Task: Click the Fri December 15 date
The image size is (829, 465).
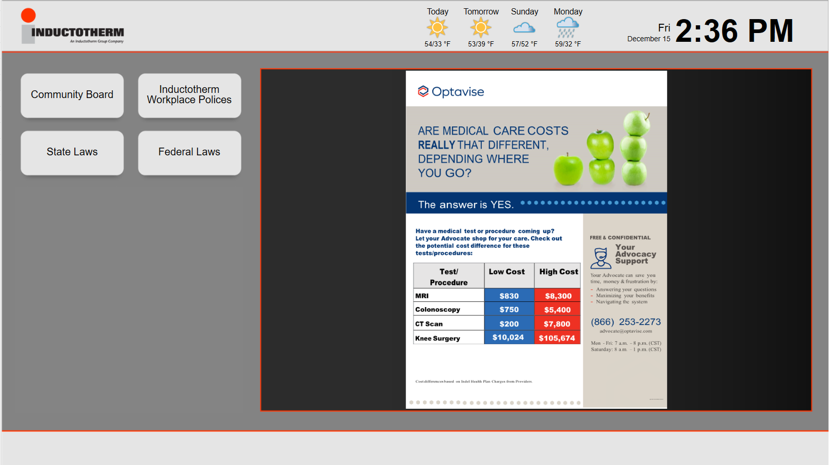Action: click(649, 33)
